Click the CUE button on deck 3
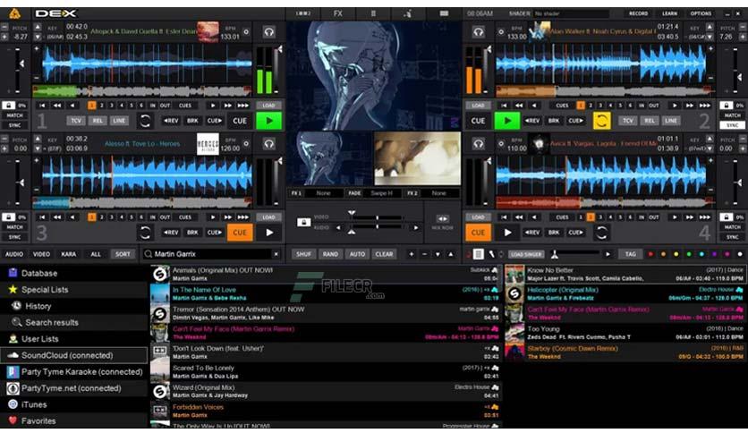748x433 pixels. coord(240,233)
